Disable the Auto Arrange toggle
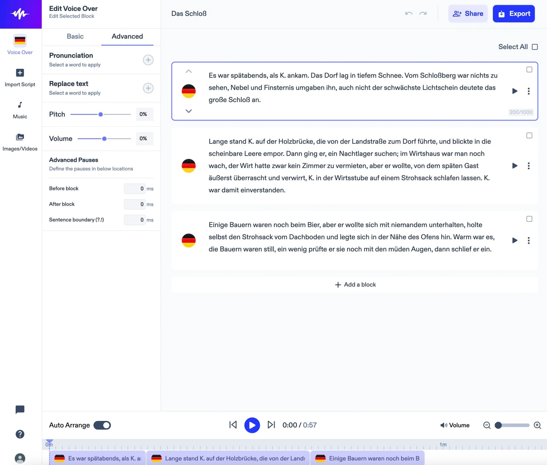Viewport: 547px width, 465px height. click(102, 425)
